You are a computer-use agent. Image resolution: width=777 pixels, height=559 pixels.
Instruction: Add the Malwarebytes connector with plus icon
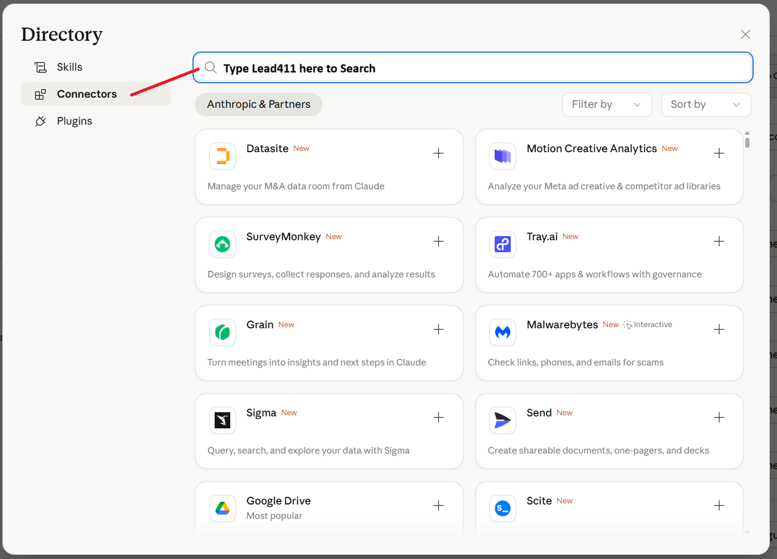click(x=719, y=330)
